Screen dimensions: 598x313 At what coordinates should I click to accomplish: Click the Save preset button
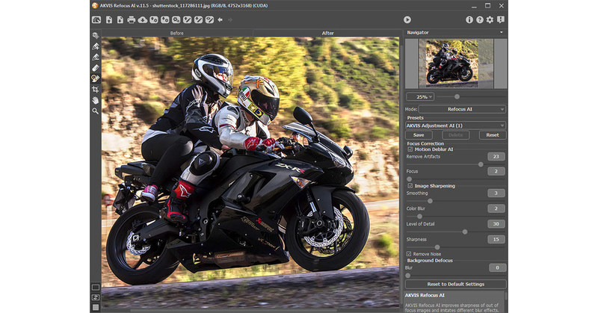pos(418,135)
